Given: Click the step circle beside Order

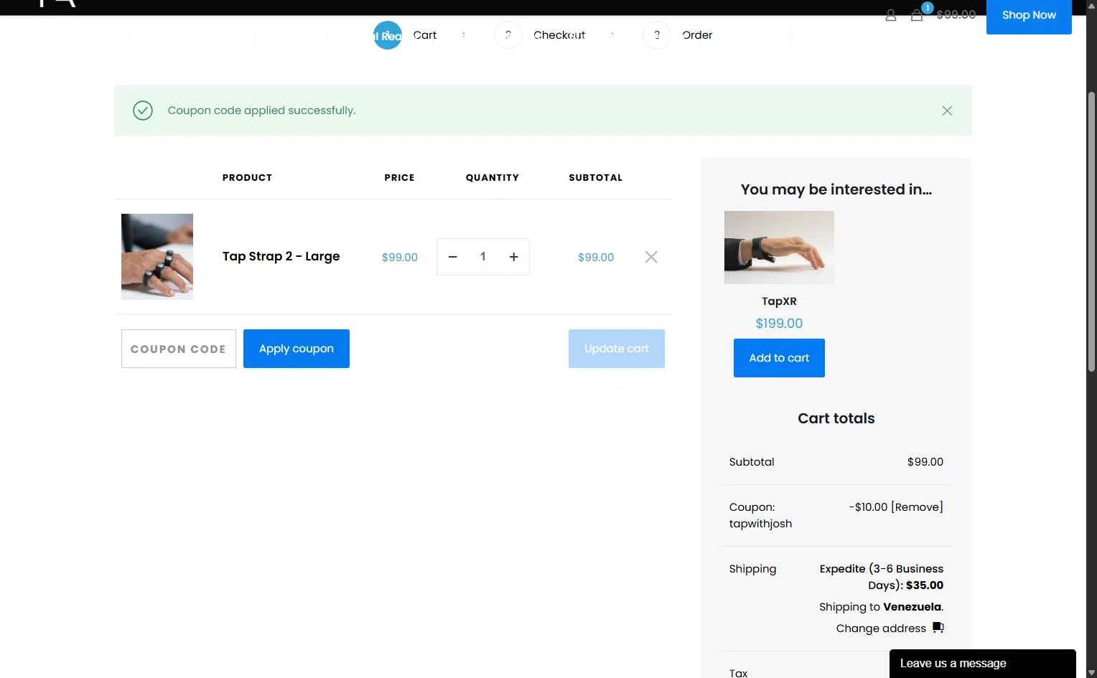Looking at the screenshot, I should tap(657, 35).
